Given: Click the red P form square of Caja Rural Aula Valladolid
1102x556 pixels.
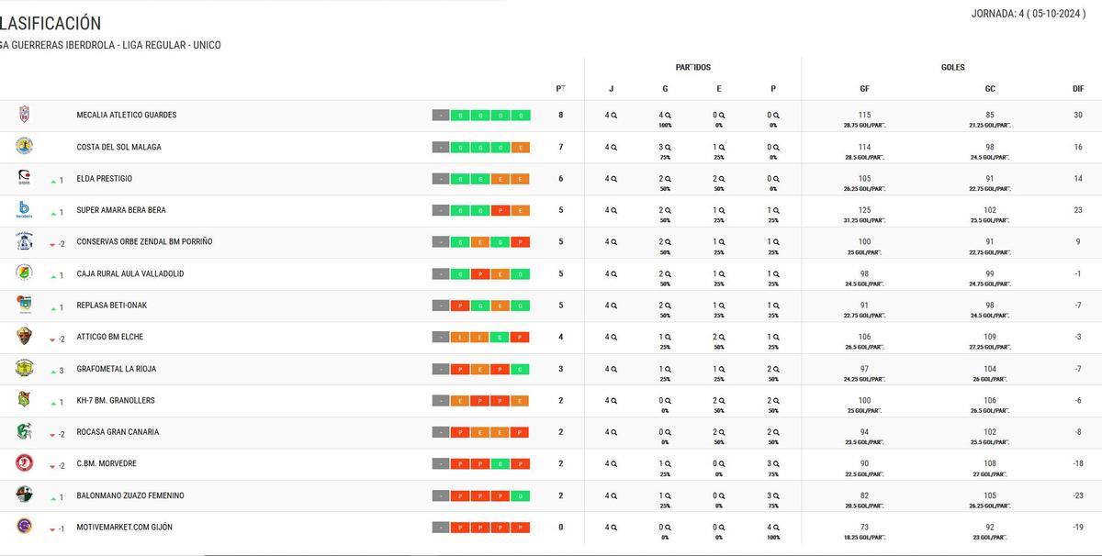Looking at the screenshot, I should (480, 273).
